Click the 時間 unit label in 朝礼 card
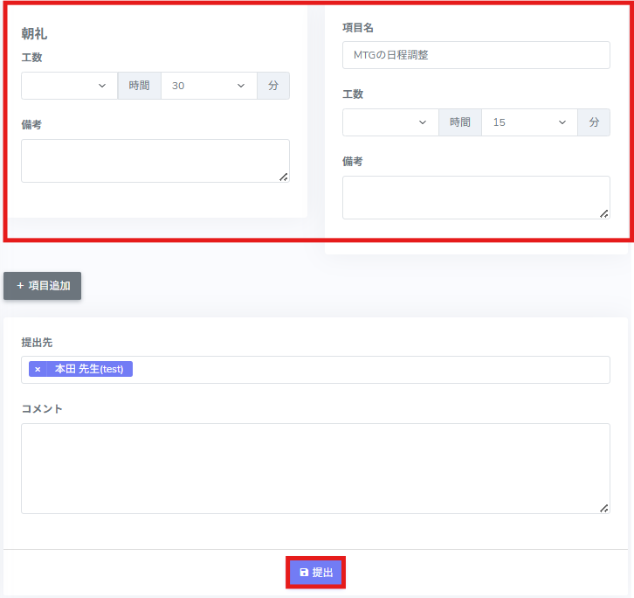The image size is (634, 598). [140, 86]
